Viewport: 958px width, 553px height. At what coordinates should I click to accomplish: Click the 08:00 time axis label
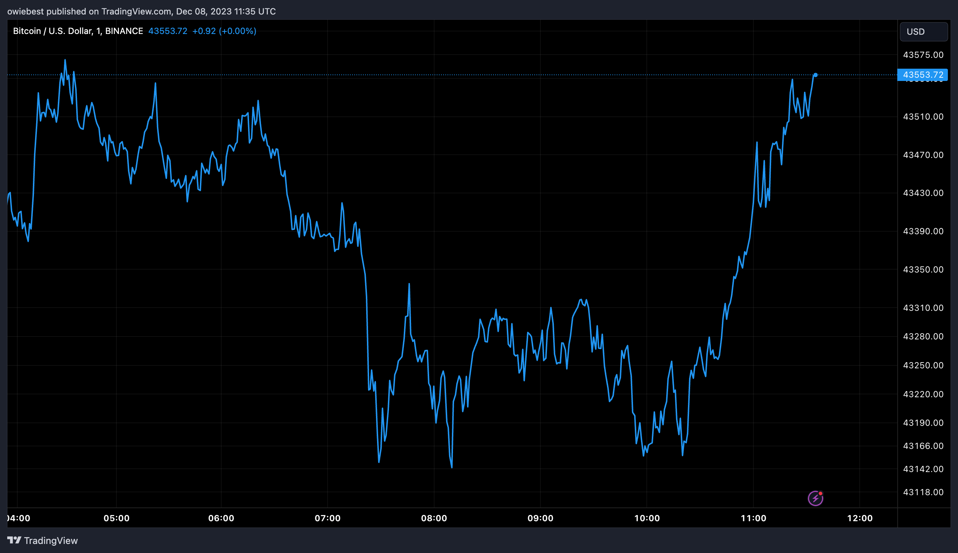[434, 518]
